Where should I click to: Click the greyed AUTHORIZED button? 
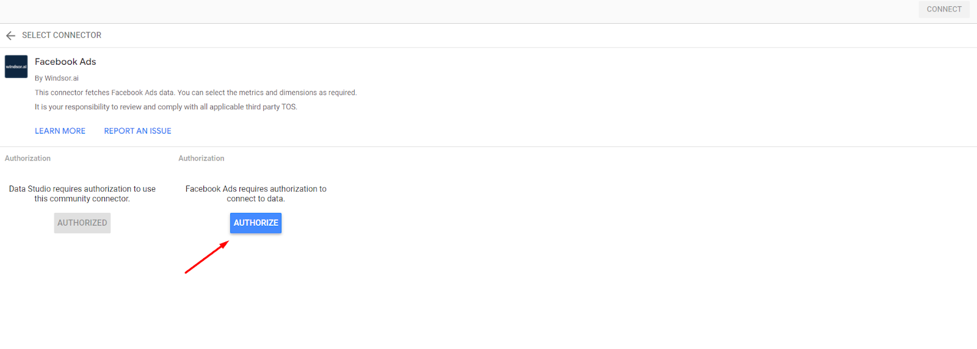[82, 223]
